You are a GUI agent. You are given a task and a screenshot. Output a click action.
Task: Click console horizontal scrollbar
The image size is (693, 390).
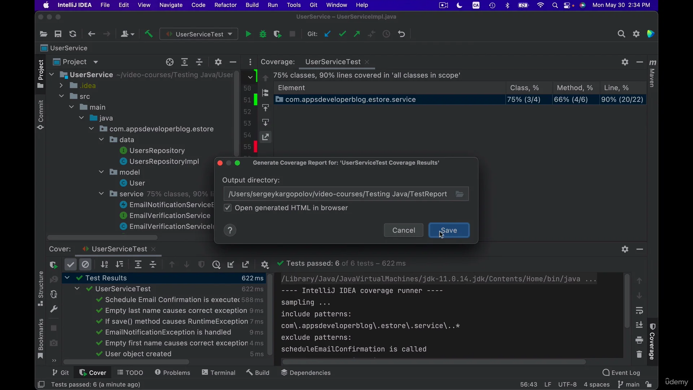pos(434,362)
